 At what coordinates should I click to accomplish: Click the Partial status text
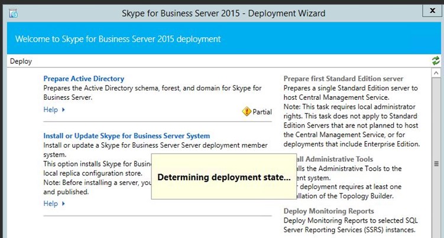[262, 112]
